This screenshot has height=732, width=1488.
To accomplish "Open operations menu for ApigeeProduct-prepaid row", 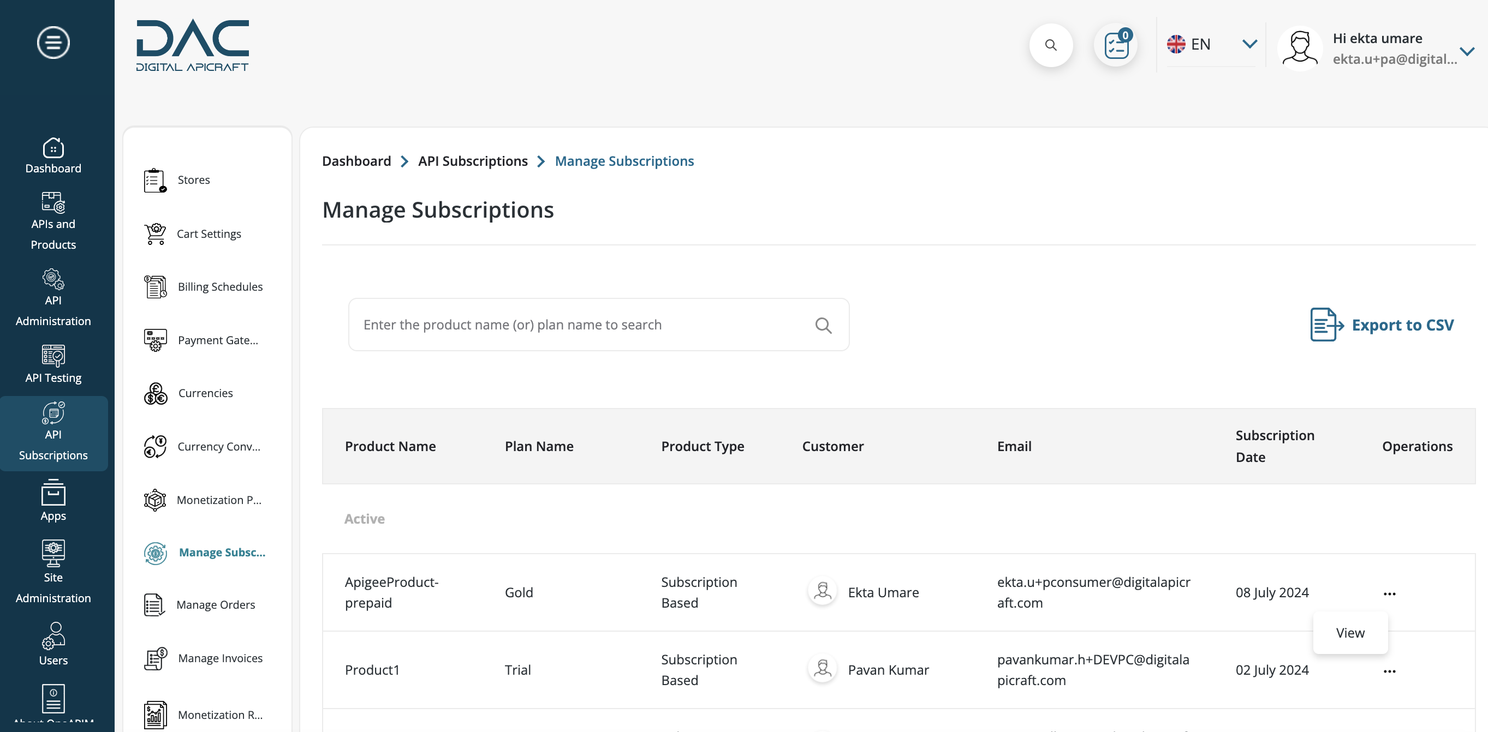I will pyautogui.click(x=1389, y=593).
